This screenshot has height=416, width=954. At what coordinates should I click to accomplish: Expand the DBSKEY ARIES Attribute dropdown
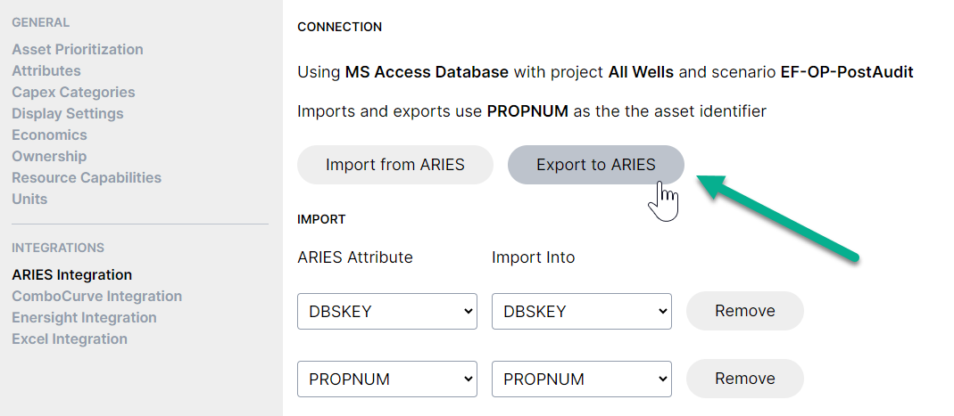tap(387, 311)
